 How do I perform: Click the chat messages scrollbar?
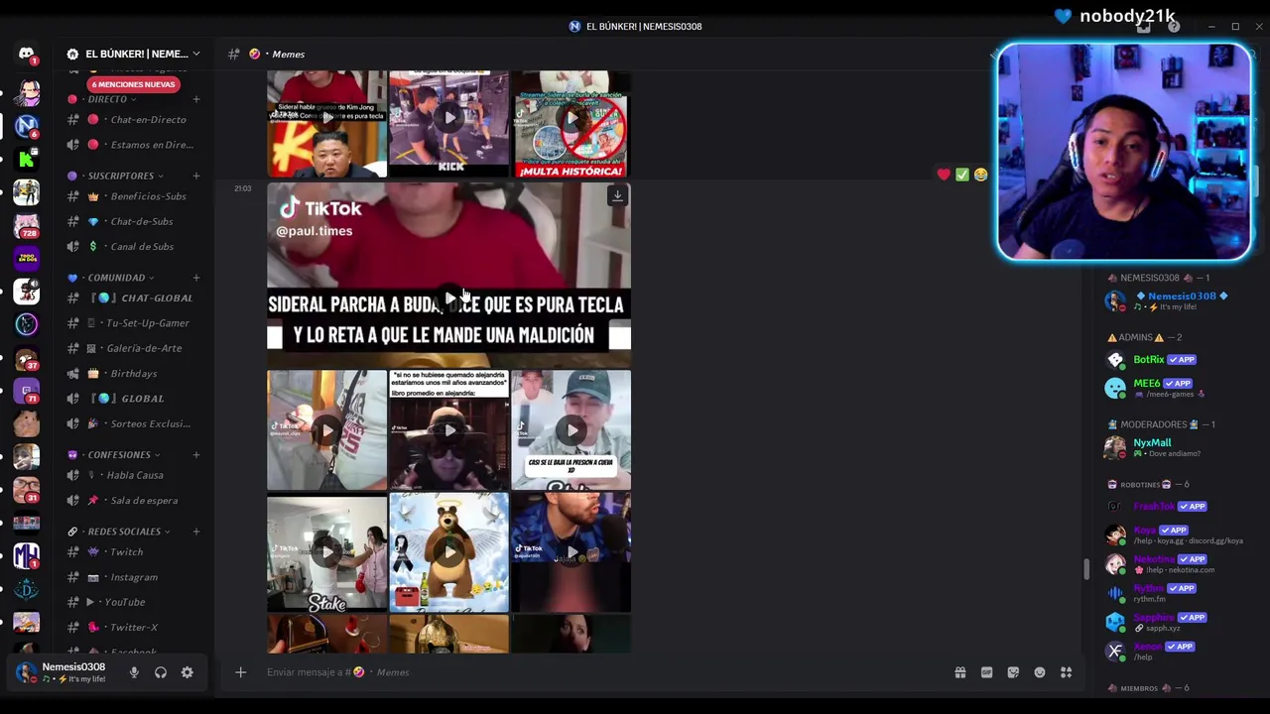click(1085, 569)
